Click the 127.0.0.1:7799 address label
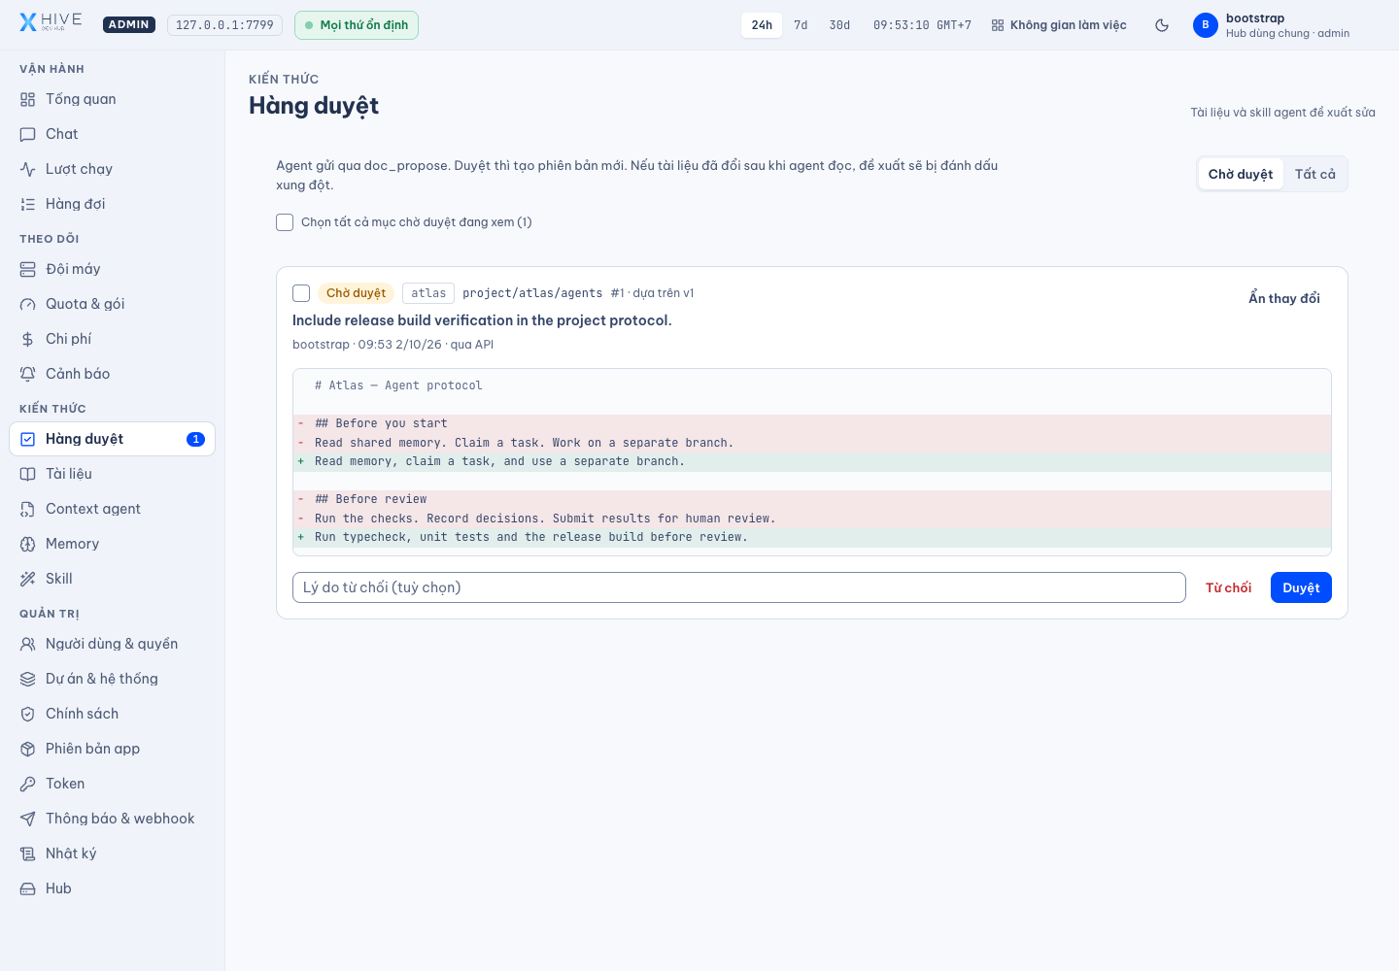This screenshot has width=1399, height=971. [x=224, y=25]
